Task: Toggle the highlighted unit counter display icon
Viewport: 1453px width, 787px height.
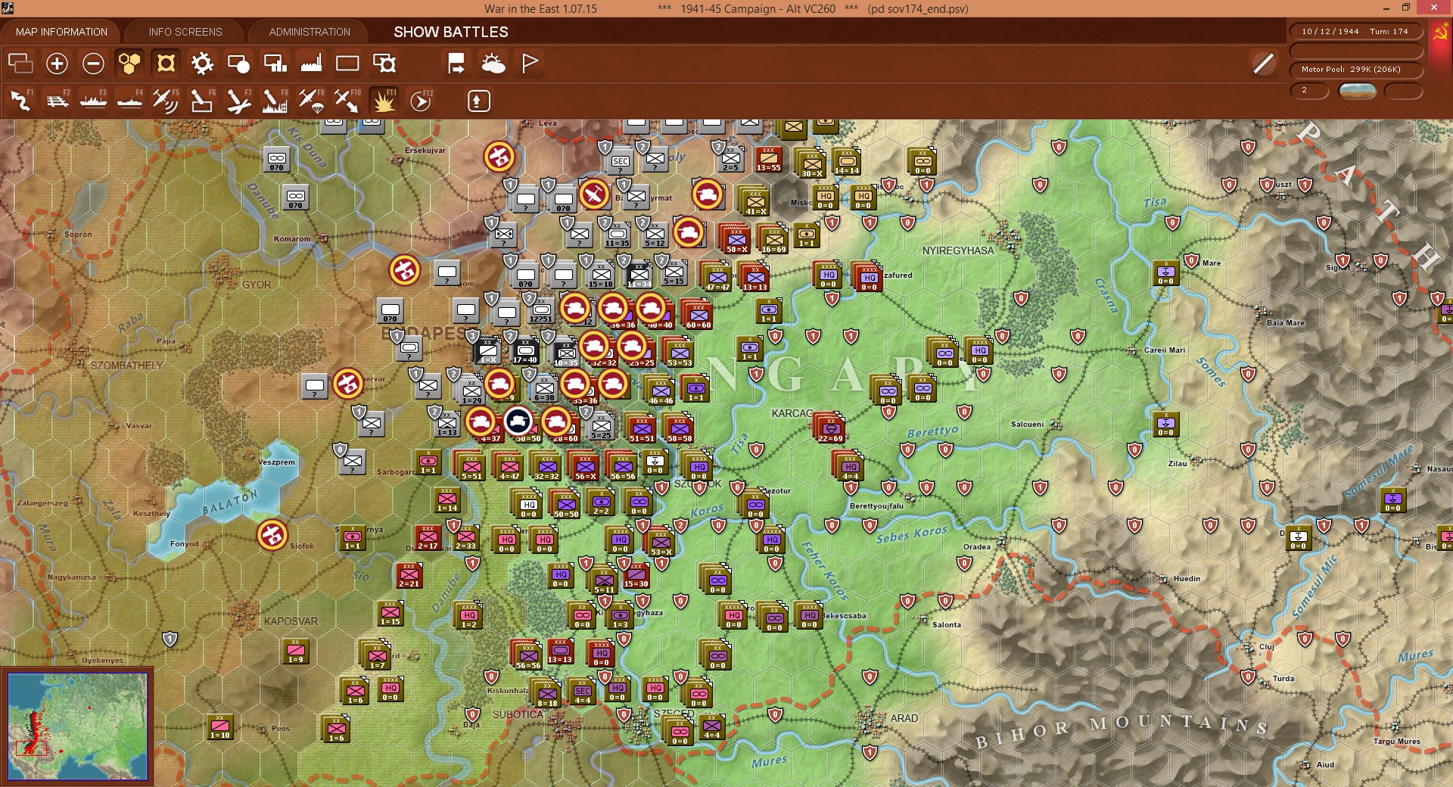Action: click(x=166, y=64)
